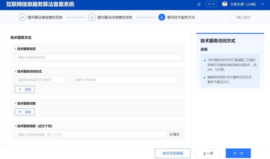
Task: Click the completed checkmark for step one
Action: [22, 17]
